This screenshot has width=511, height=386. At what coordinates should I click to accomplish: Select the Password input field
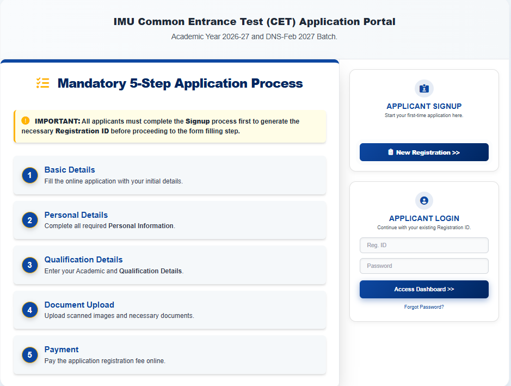point(424,266)
